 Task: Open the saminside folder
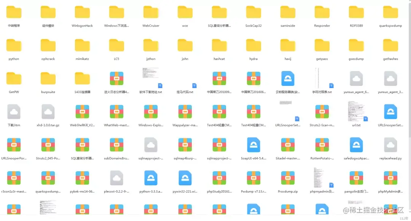(x=288, y=12)
